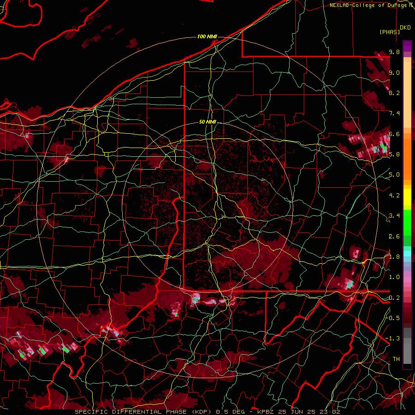Screen dimensions: 415x415
Task: Click the 7.4 value on the scale
Action: pos(394,113)
